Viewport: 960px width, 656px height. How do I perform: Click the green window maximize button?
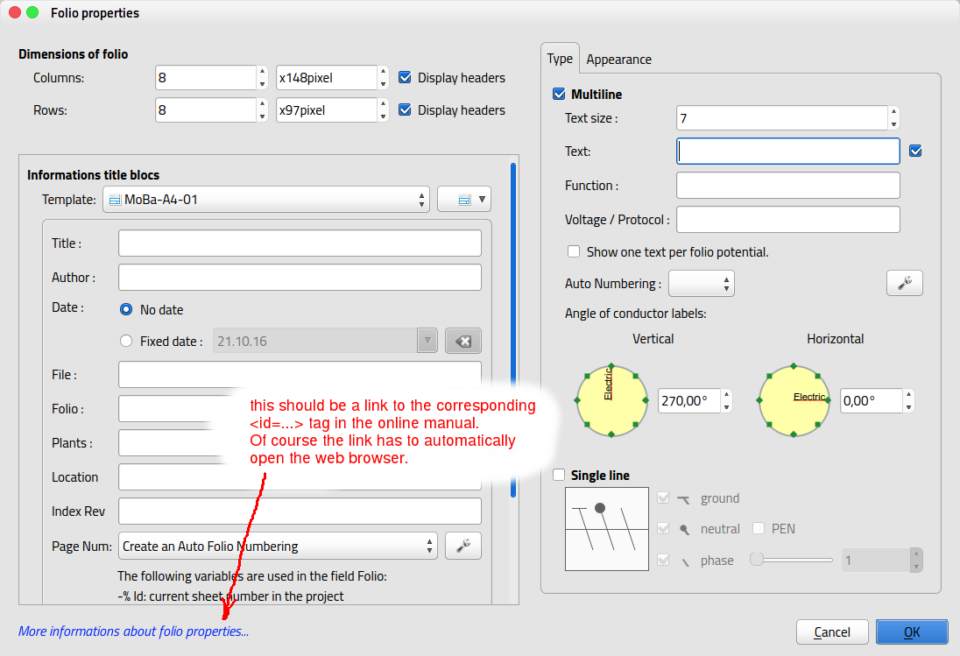tap(32, 13)
